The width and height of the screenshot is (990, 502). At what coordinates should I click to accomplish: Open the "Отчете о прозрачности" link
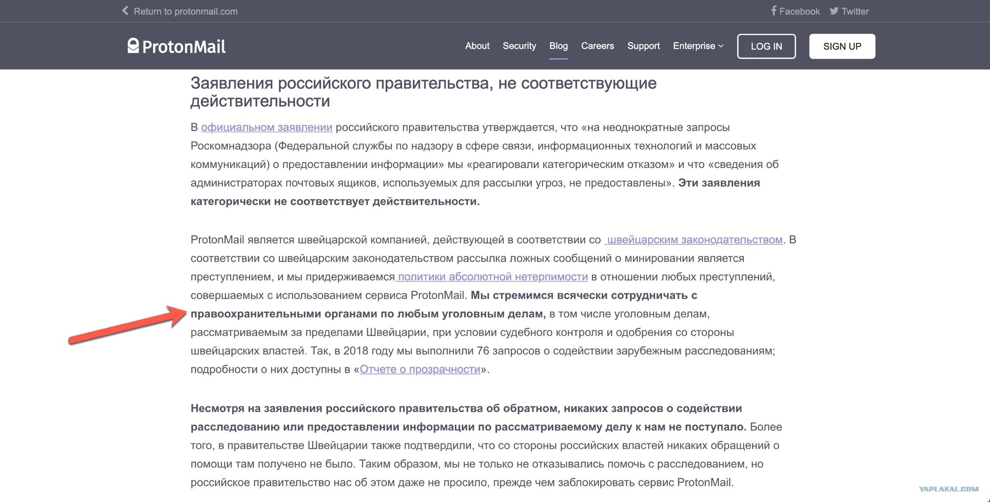click(420, 369)
